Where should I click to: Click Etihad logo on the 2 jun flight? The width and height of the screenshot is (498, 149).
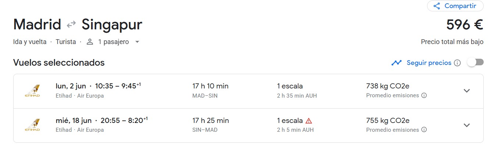click(32, 91)
